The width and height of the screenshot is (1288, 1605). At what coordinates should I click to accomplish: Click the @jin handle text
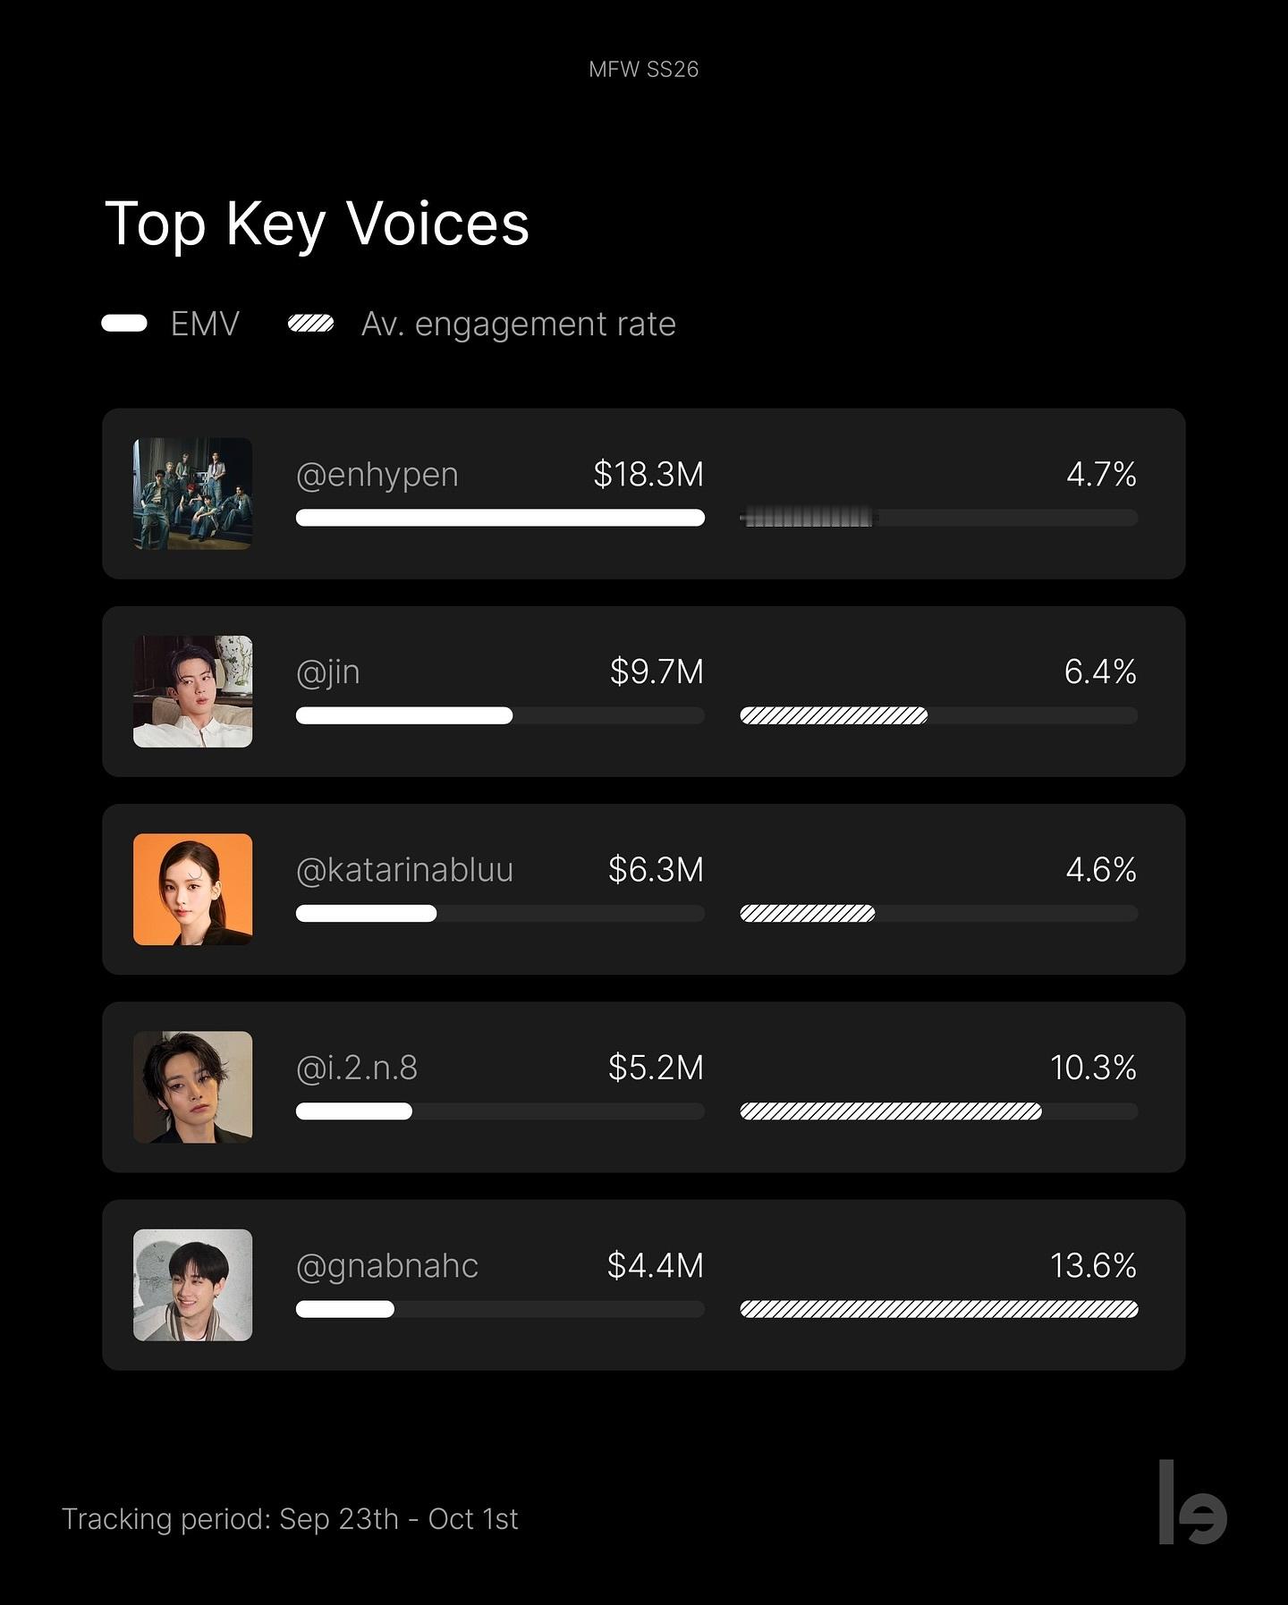click(x=327, y=672)
